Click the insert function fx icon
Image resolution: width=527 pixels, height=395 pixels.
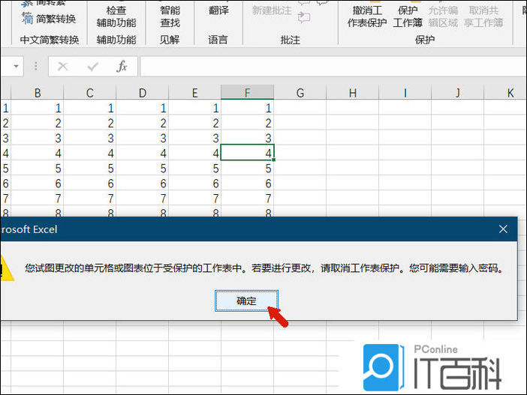pos(122,67)
